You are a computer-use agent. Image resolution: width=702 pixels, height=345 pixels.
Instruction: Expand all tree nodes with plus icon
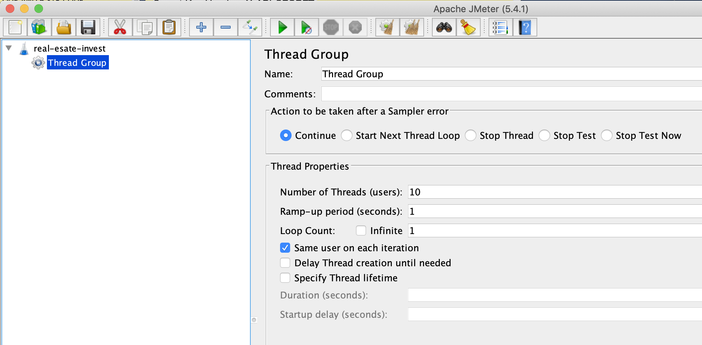pyautogui.click(x=201, y=27)
